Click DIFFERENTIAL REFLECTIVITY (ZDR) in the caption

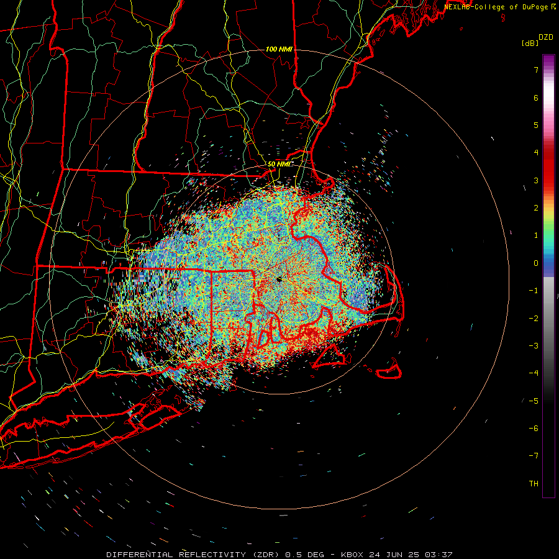pyautogui.click(x=194, y=555)
